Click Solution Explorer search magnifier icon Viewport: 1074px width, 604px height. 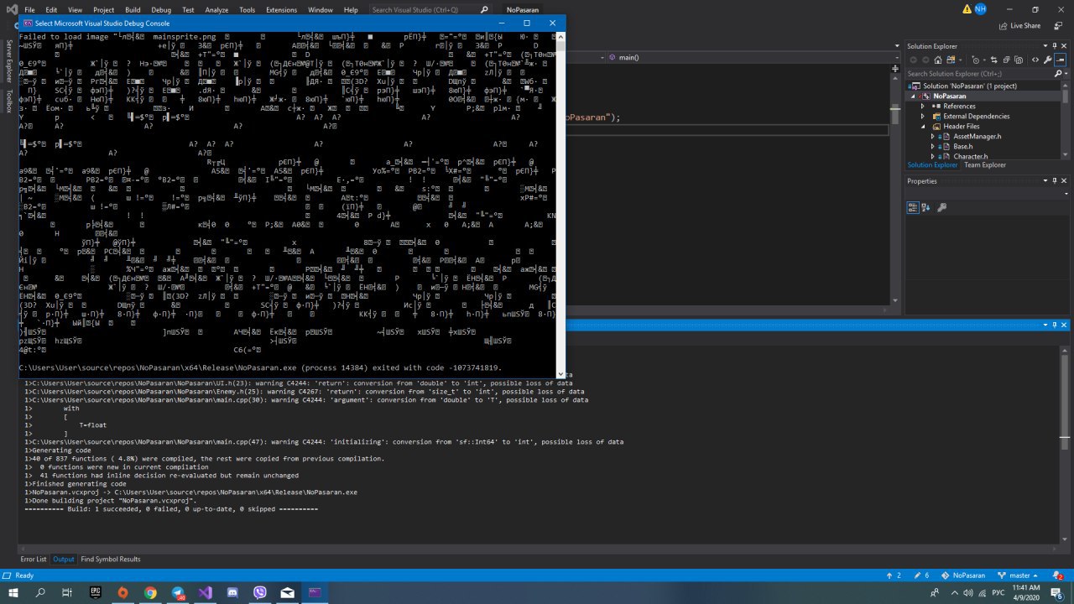coord(1058,74)
